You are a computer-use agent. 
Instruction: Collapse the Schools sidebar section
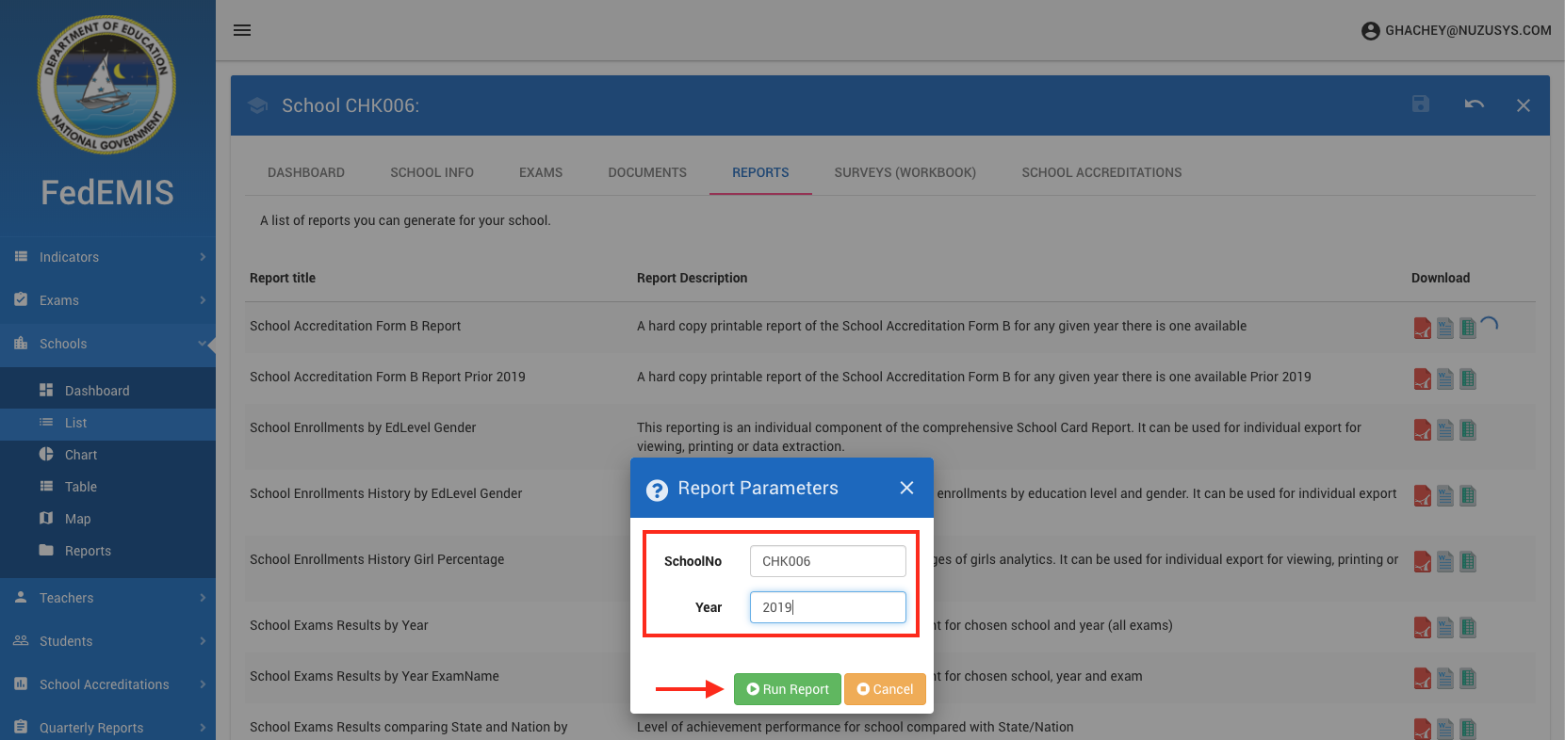click(x=107, y=344)
